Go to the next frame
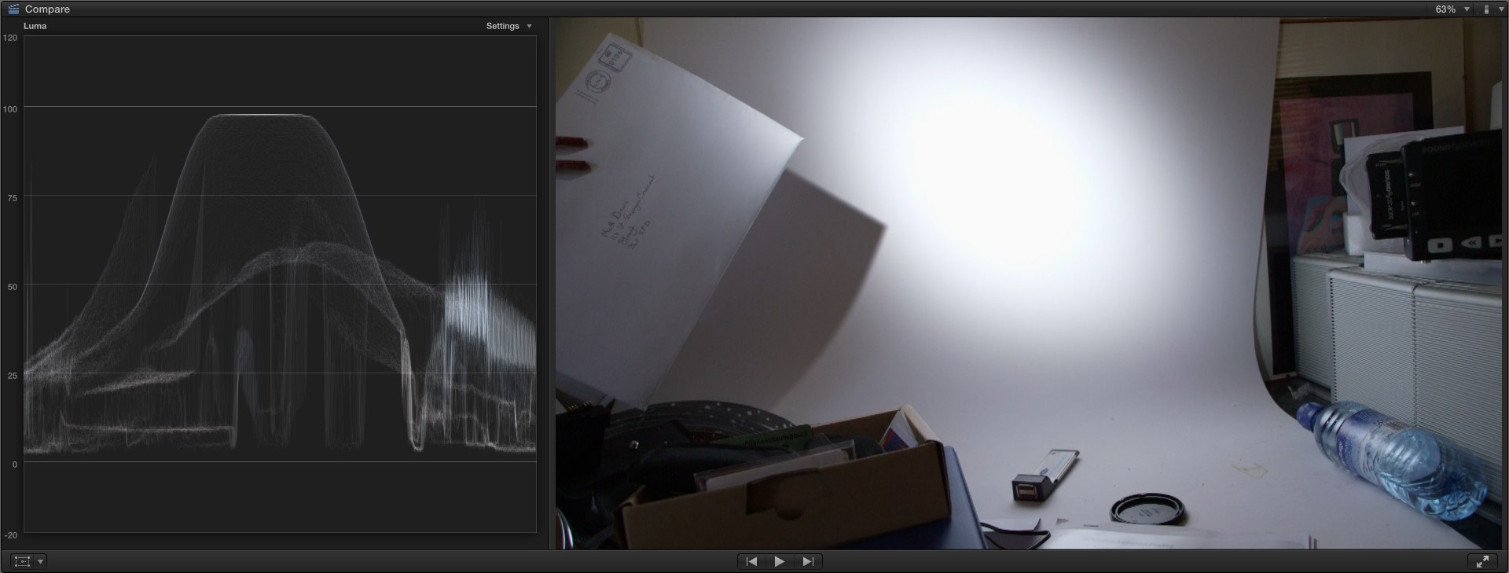The width and height of the screenshot is (1509, 573). click(807, 561)
